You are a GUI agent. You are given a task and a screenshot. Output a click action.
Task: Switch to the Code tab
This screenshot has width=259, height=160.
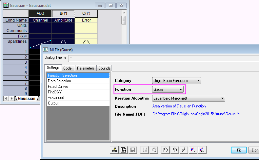68,68
